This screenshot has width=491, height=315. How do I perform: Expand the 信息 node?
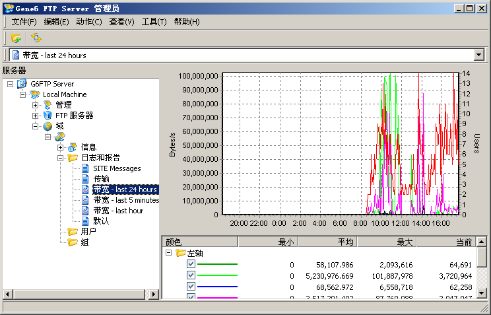61,147
